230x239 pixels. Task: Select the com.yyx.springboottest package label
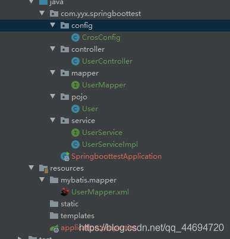tap(101, 14)
